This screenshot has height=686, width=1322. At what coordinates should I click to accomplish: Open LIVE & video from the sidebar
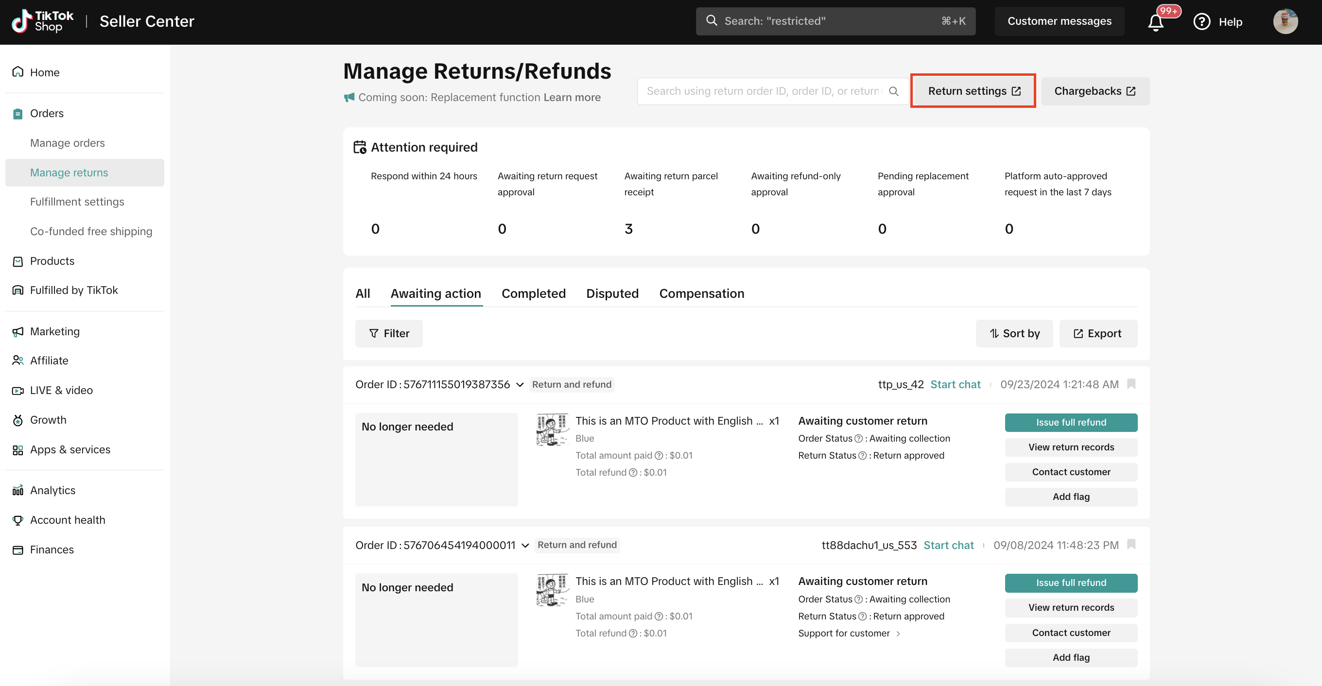[61, 390]
